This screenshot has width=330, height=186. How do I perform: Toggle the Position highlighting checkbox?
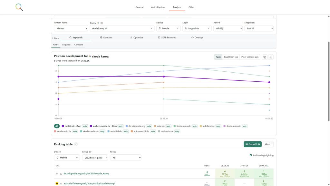coord(251,155)
